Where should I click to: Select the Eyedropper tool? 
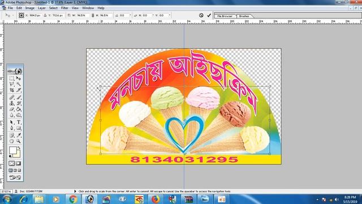19,135
